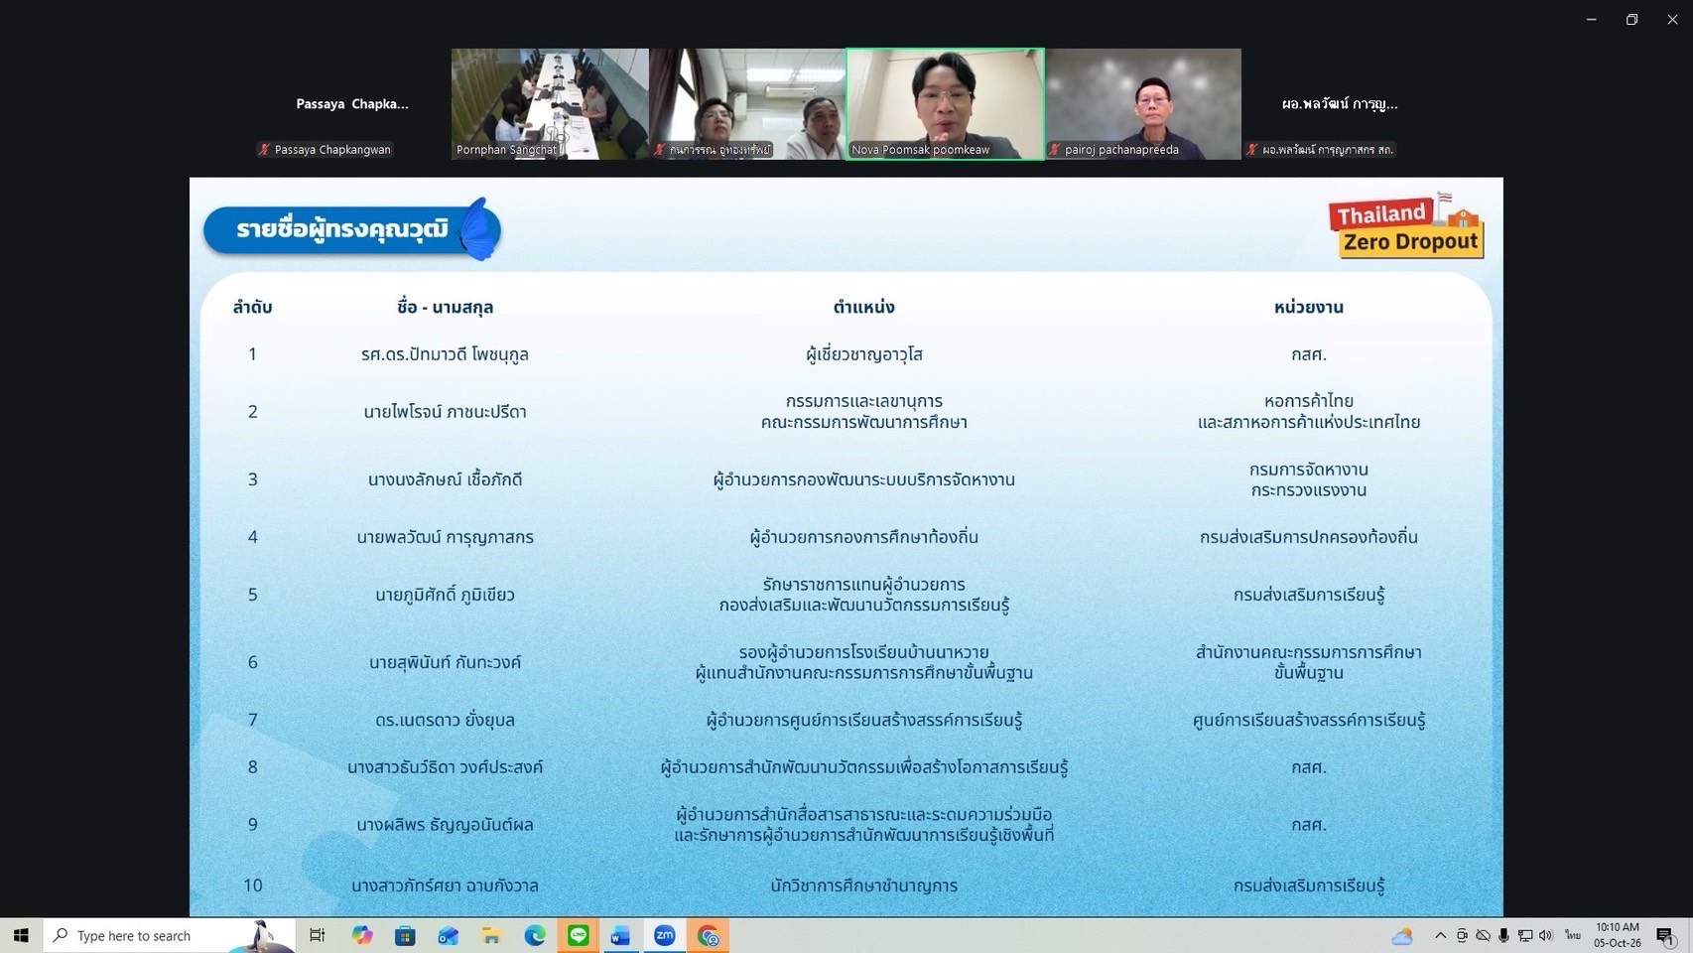Select the กนกวรรณ video tile
The image size is (1693, 953).
(747, 104)
